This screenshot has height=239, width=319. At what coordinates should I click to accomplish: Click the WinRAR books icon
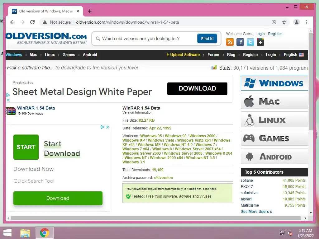tap(11, 111)
